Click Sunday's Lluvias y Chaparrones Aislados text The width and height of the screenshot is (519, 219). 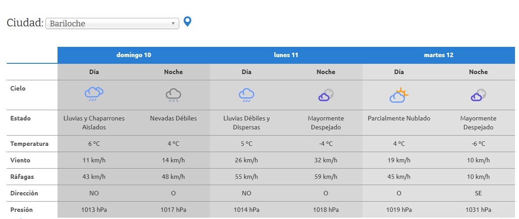click(x=94, y=123)
